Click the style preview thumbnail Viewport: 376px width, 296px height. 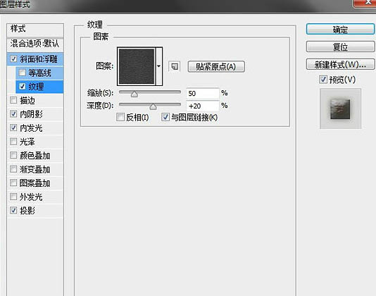[x=340, y=109]
